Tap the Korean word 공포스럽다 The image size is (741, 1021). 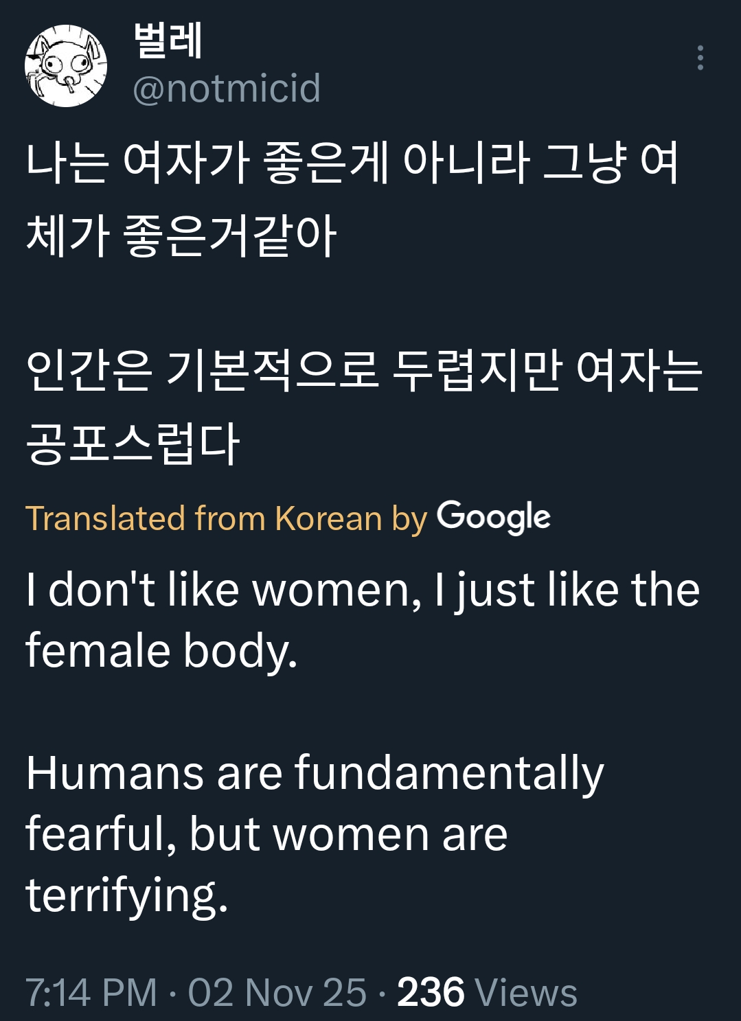click(133, 443)
